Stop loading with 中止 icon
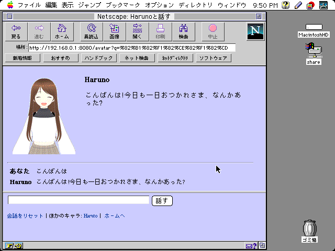The height and width of the screenshot is (251, 335). point(213,31)
